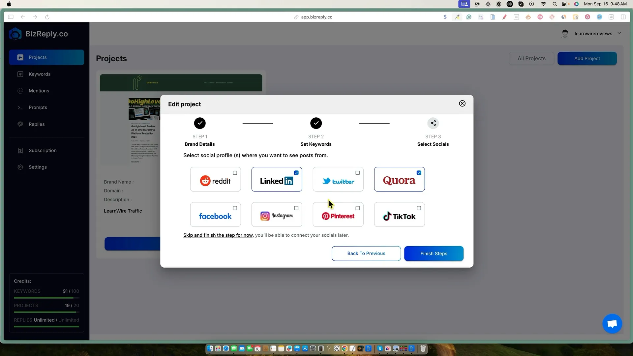Viewport: 633px width, 356px height.
Task: Enable the Reddit checkbox
Action: pyautogui.click(x=235, y=173)
